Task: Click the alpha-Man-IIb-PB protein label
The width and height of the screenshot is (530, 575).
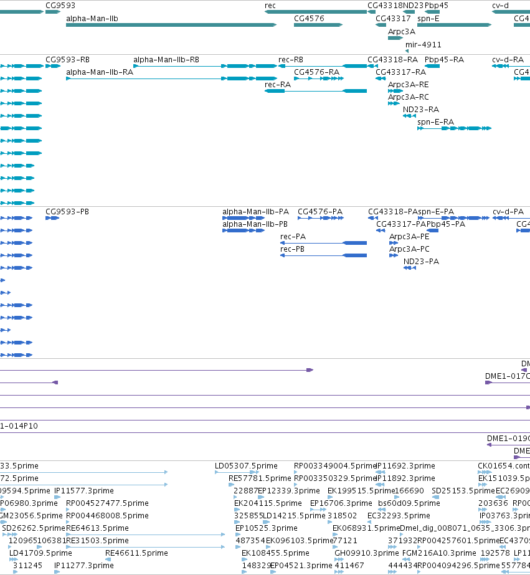Action: pyautogui.click(x=255, y=224)
